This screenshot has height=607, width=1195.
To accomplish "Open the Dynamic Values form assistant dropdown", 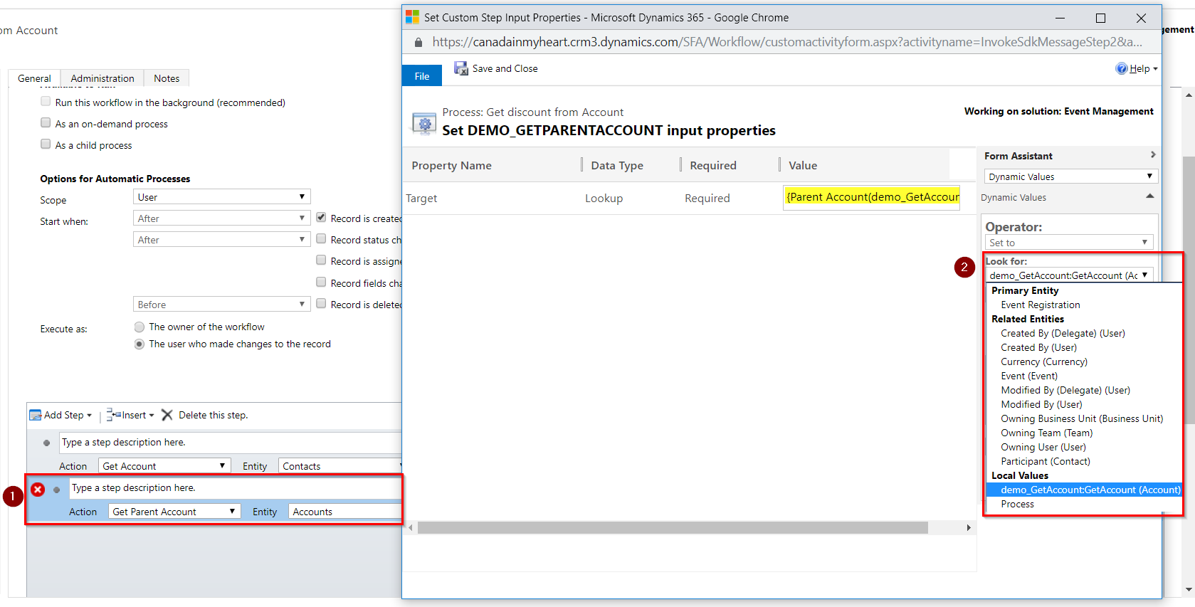I will pos(1070,176).
